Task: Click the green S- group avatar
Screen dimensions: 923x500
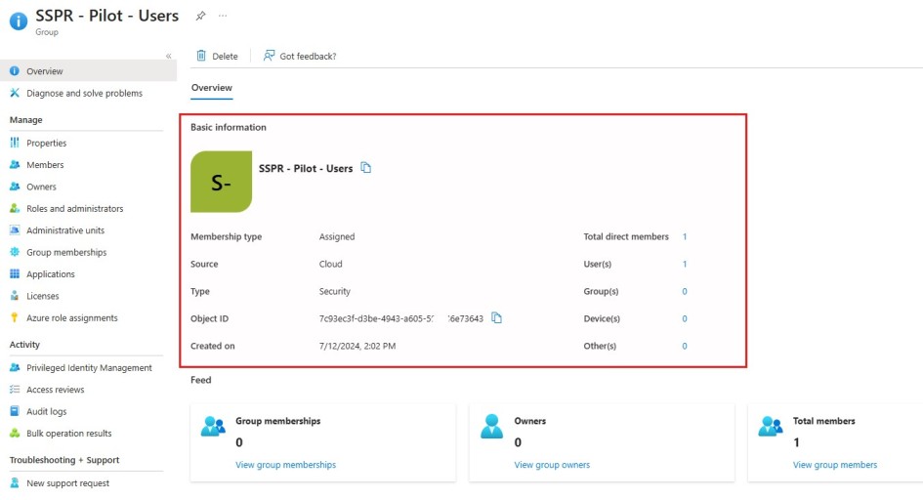Action: point(222,182)
